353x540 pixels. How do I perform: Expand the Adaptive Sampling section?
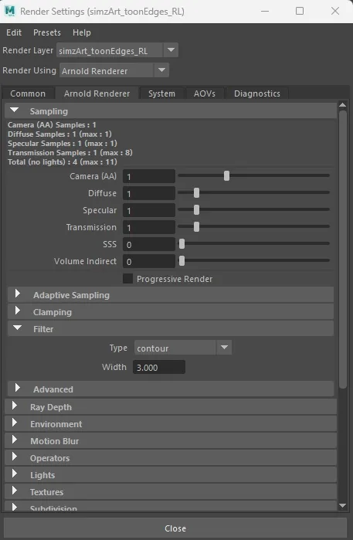171,295
